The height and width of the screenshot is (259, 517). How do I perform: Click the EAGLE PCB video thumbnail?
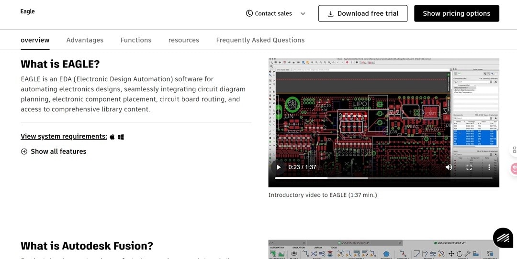click(384, 122)
